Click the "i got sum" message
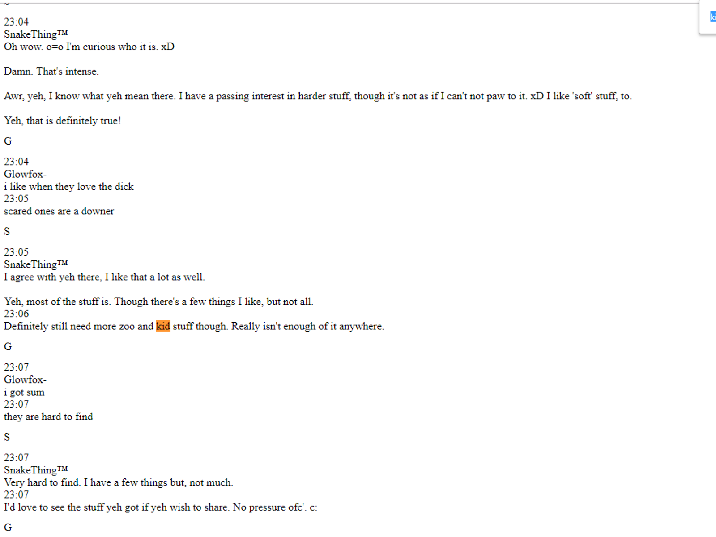 pos(24,392)
